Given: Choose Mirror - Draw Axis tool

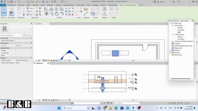Looking at the screenshot, I should (x=62, y=9).
